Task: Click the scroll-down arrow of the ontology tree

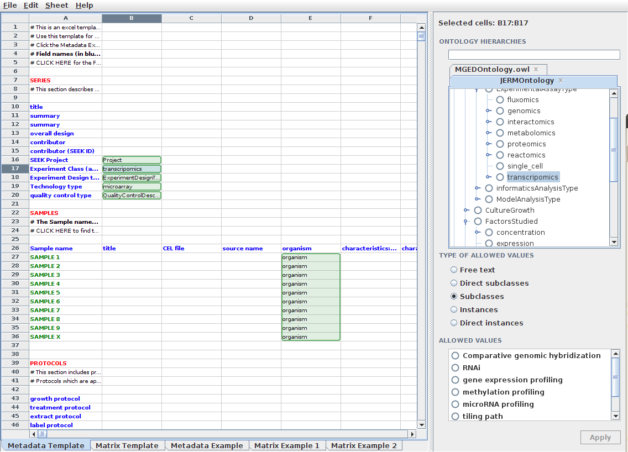Action: [x=614, y=242]
